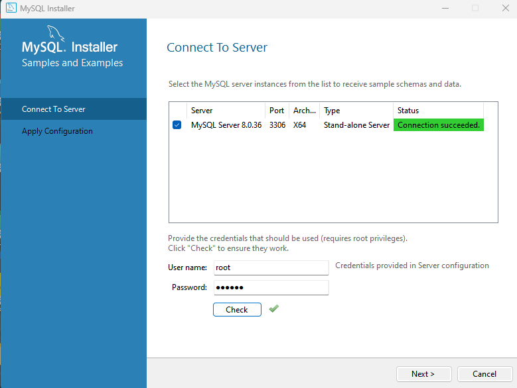The width and height of the screenshot is (517, 388).
Task: Proceed with the Next > button
Action: click(x=423, y=374)
